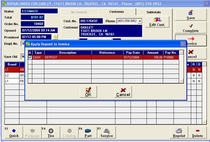The height and width of the screenshot is (142, 210).
Task: Add item with F2 Quick button
Action: click(14, 133)
